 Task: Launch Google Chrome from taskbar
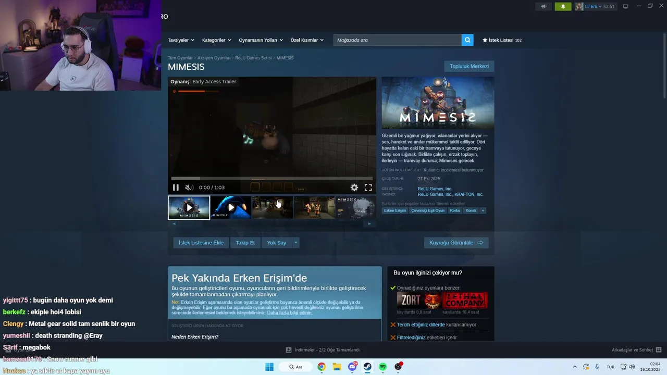coord(322,367)
